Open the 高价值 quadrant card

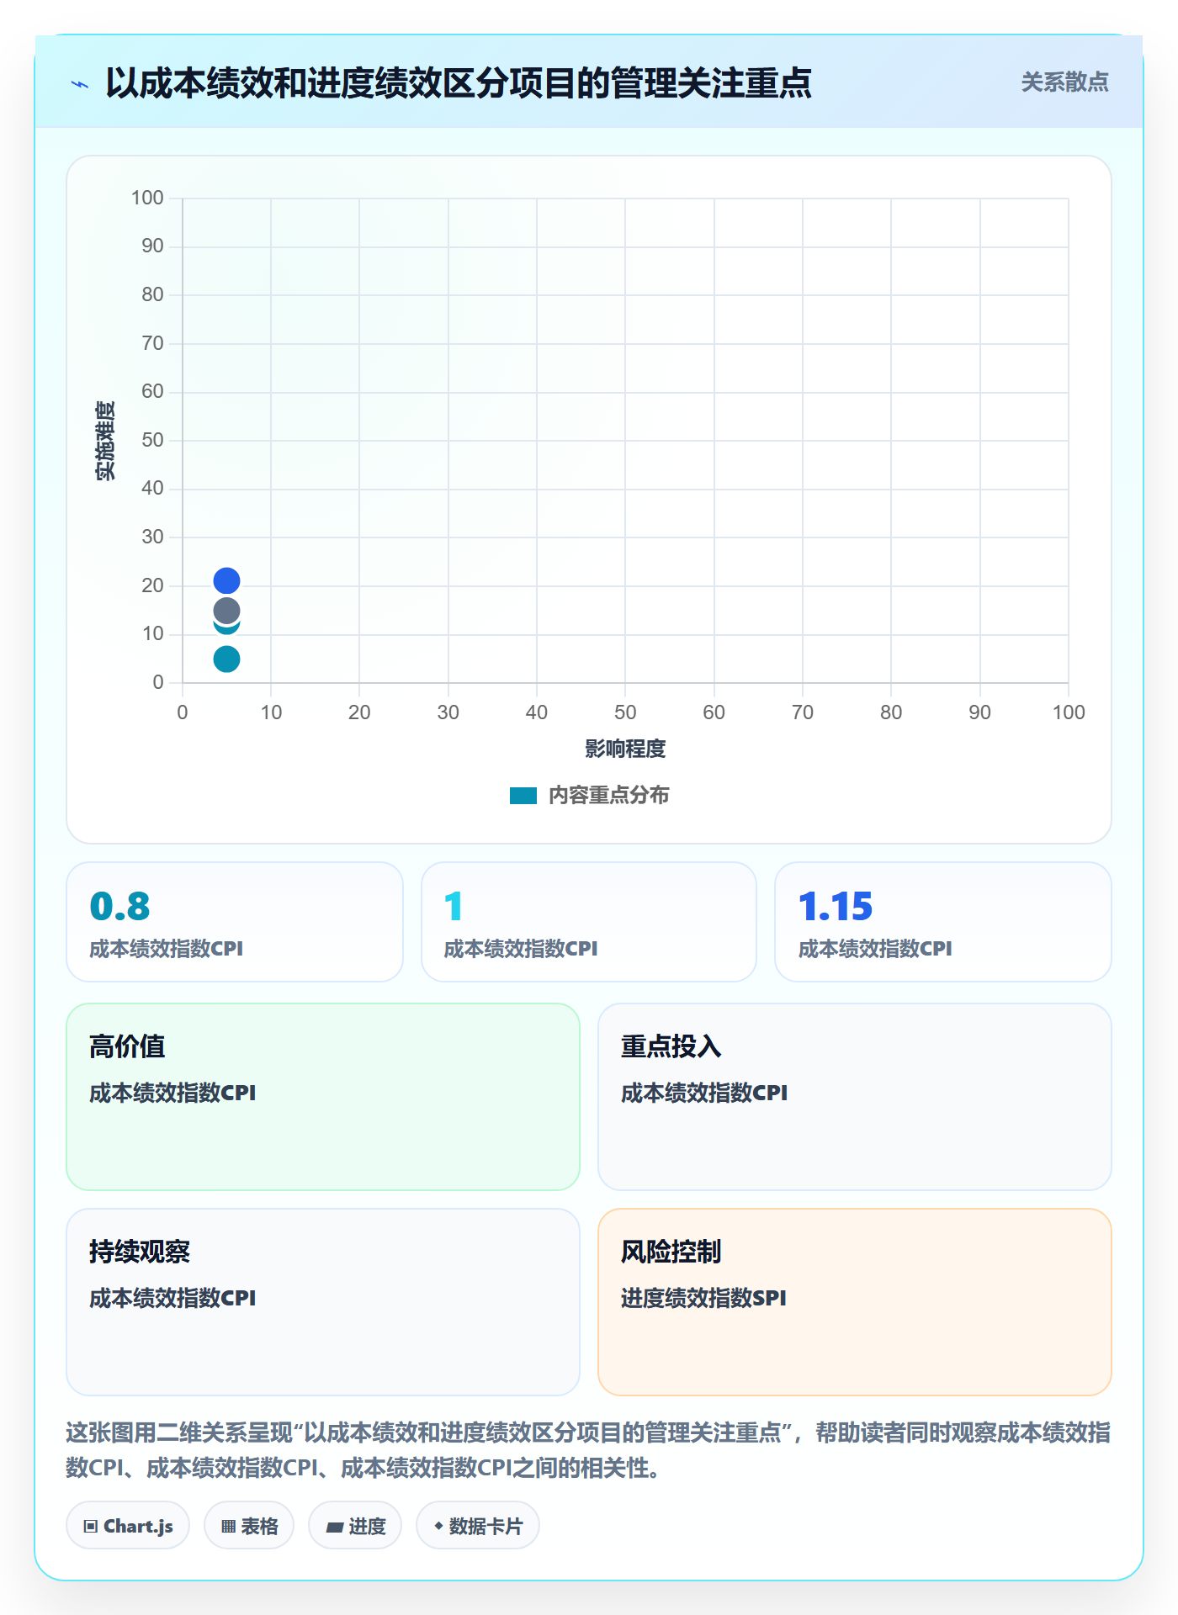[323, 1097]
